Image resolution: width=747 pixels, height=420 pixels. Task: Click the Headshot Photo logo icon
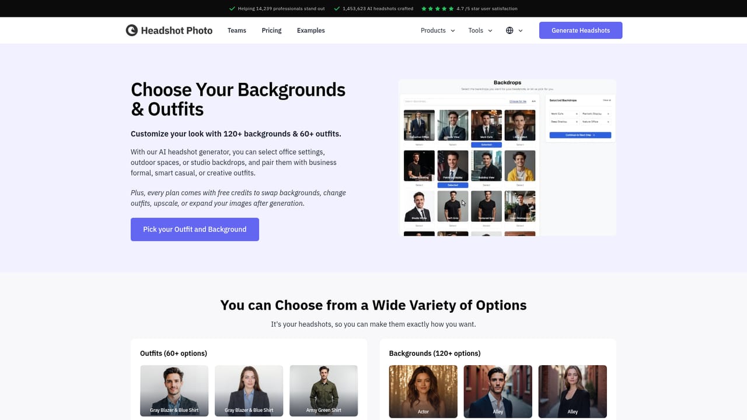pyautogui.click(x=131, y=30)
